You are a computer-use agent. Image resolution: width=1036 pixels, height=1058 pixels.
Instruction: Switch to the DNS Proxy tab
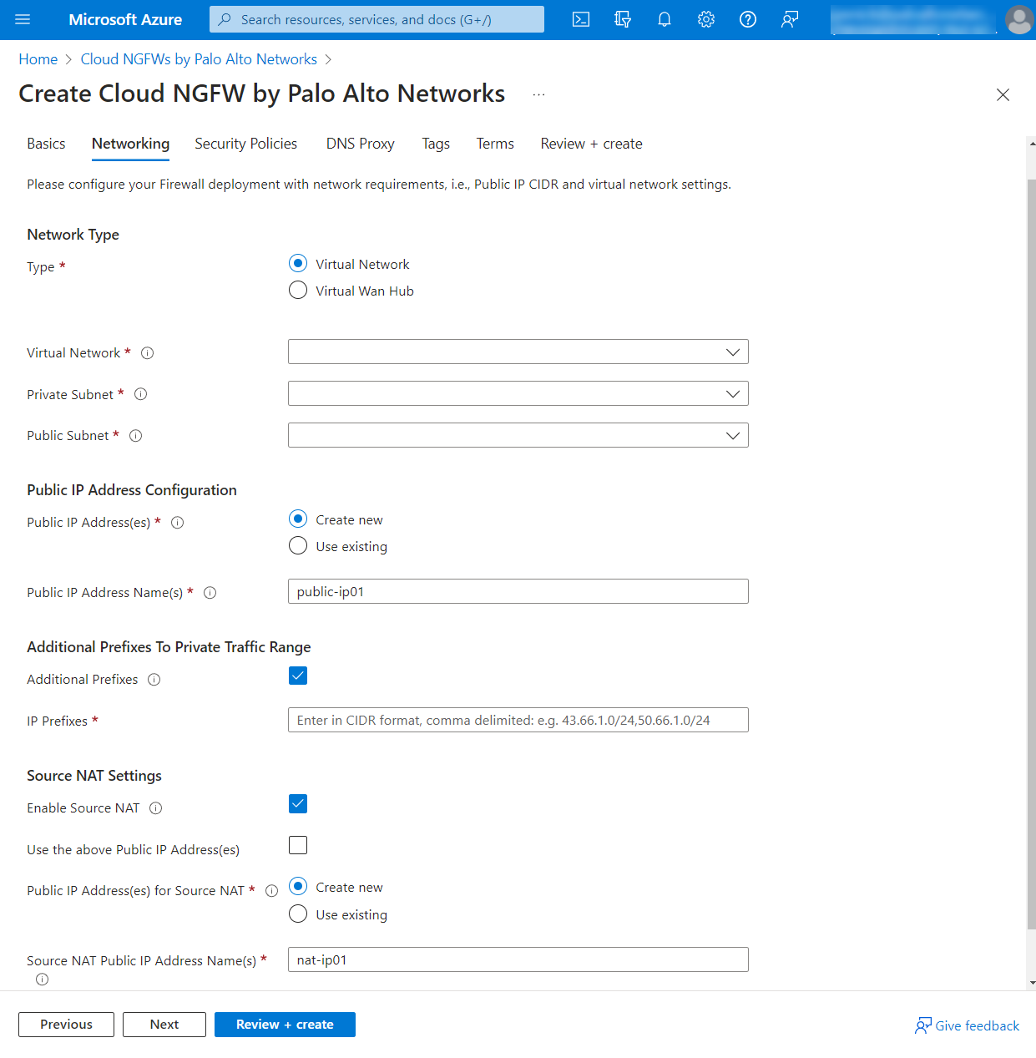tap(360, 144)
